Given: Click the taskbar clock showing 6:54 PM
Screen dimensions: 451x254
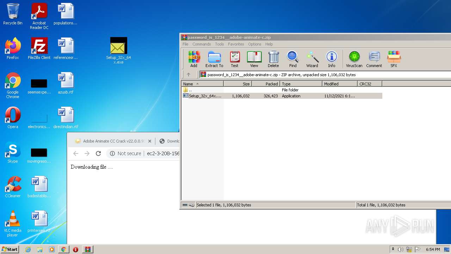Looking at the screenshot, I should [x=433, y=249].
